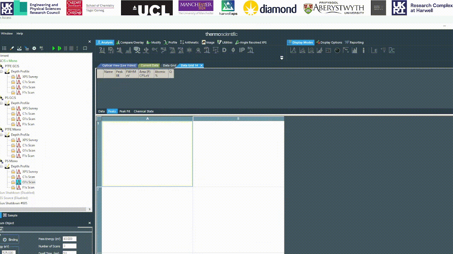The width and height of the screenshot is (453, 254).
Task: Open the Window menu
Action: (7, 34)
